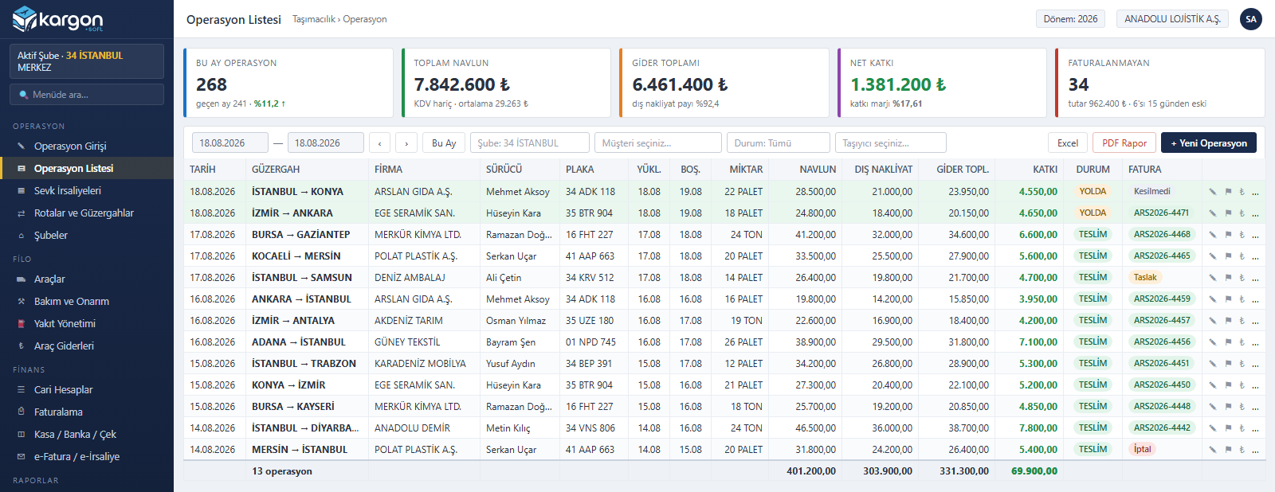The height and width of the screenshot is (492, 1275).
Task: Click the truck icon beside Araçlar
Action: pyautogui.click(x=22, y=279)
